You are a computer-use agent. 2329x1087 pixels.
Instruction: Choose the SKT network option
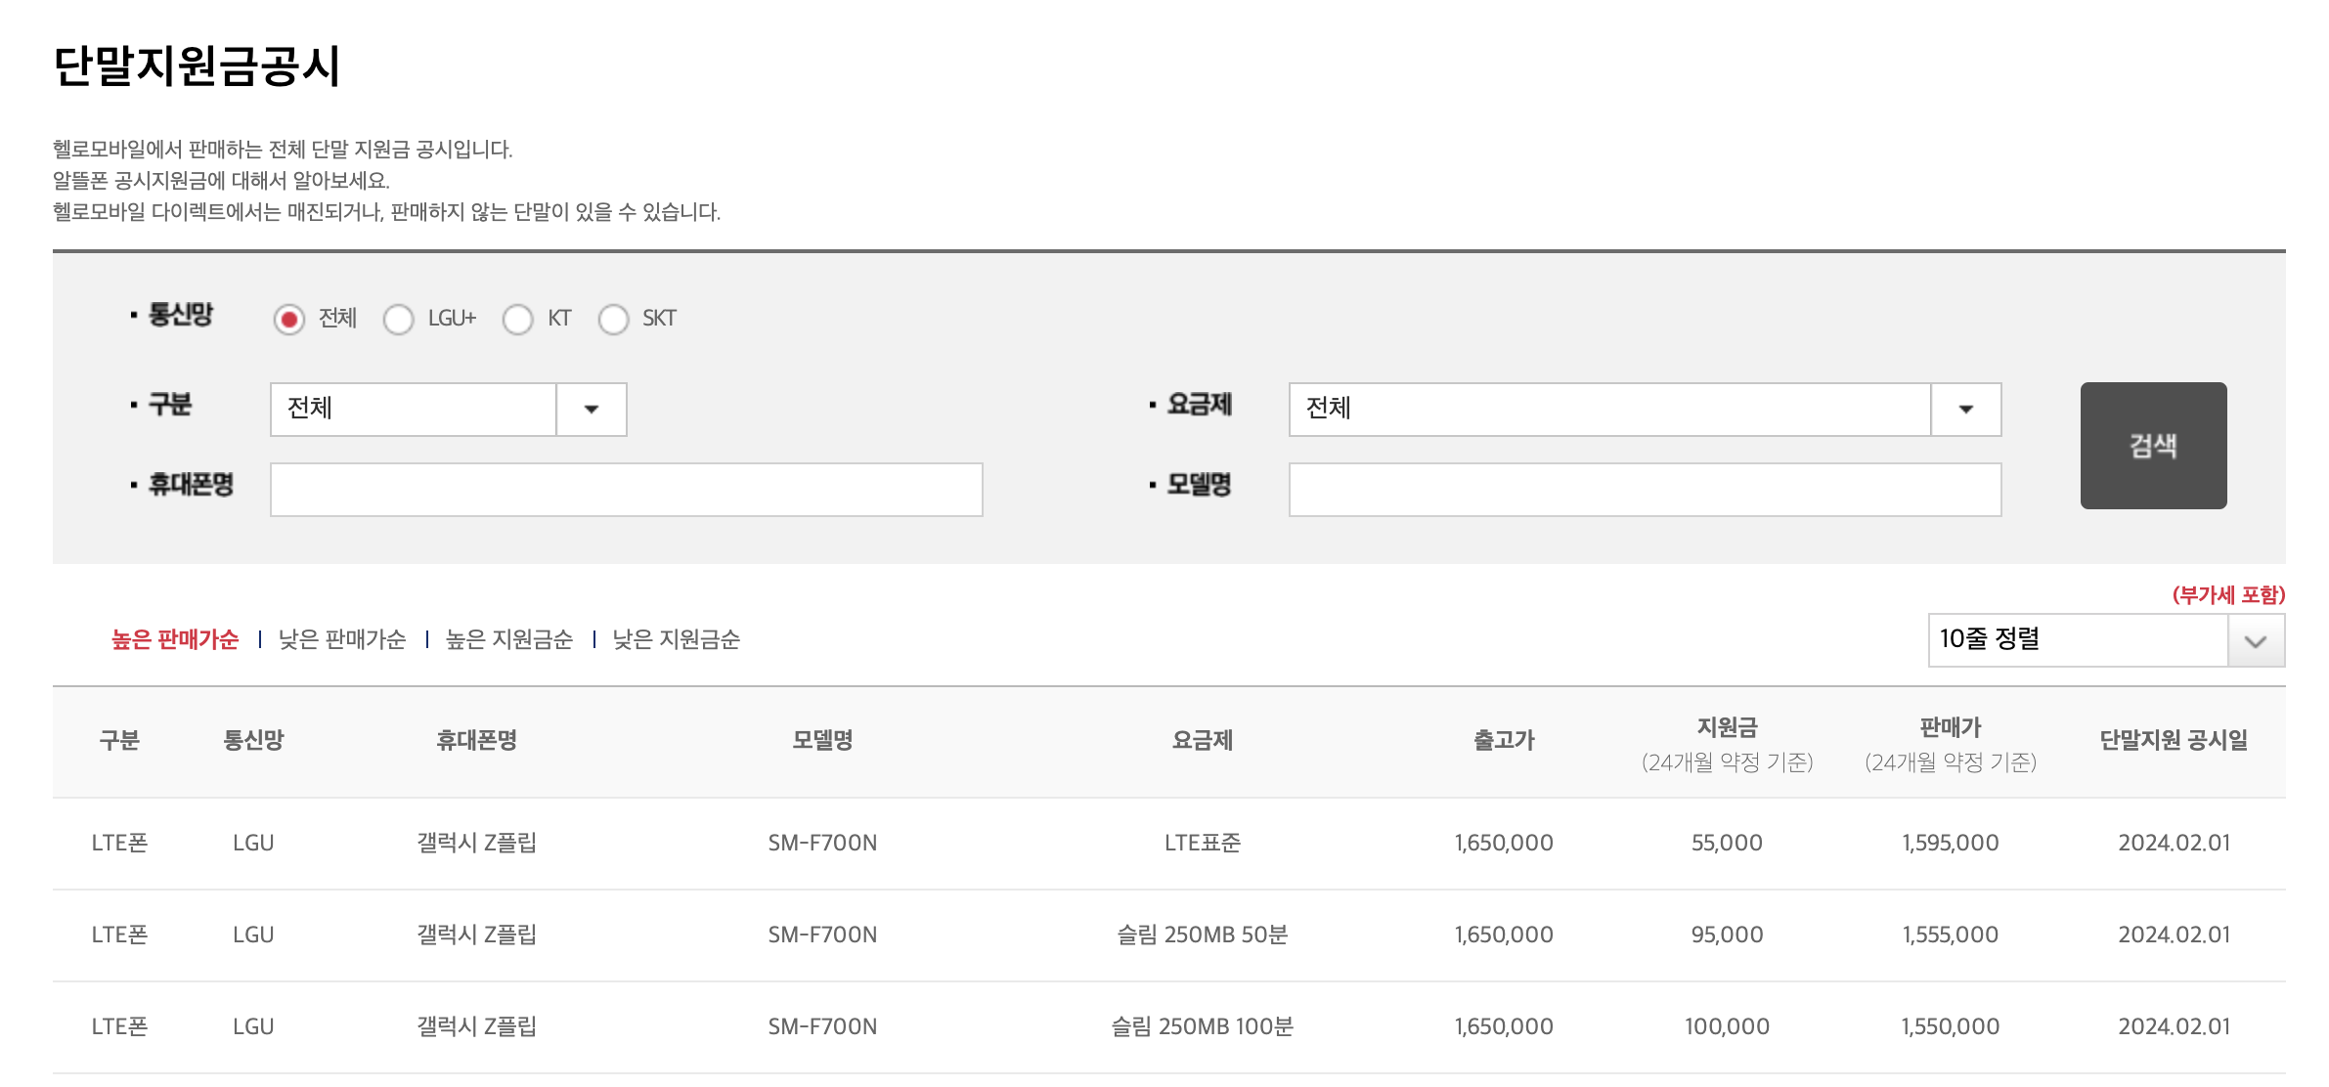(613, 320)
